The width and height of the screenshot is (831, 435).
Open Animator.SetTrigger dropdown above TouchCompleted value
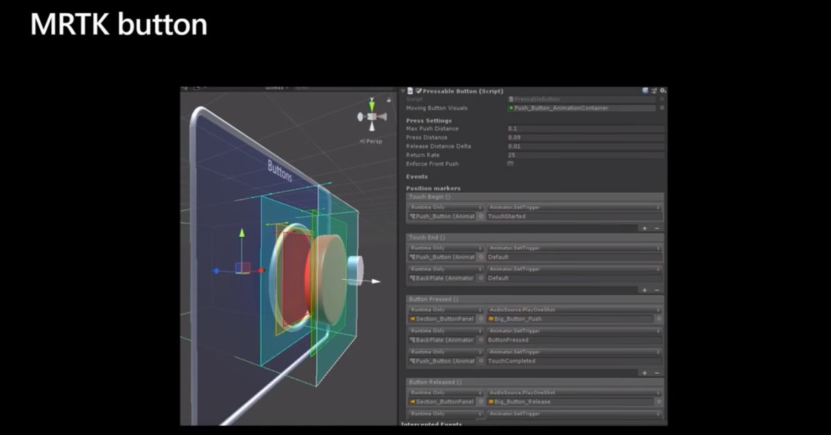(574, 352)
